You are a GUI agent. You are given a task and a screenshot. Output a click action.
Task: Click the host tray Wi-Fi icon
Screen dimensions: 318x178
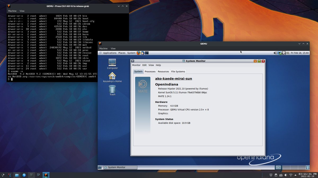pyautogui.click(x=291, y=175)
